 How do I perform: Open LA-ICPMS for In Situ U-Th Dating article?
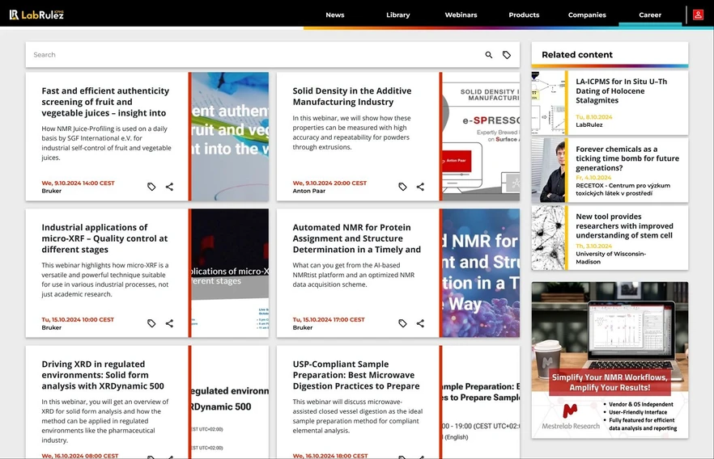point(621,91)
